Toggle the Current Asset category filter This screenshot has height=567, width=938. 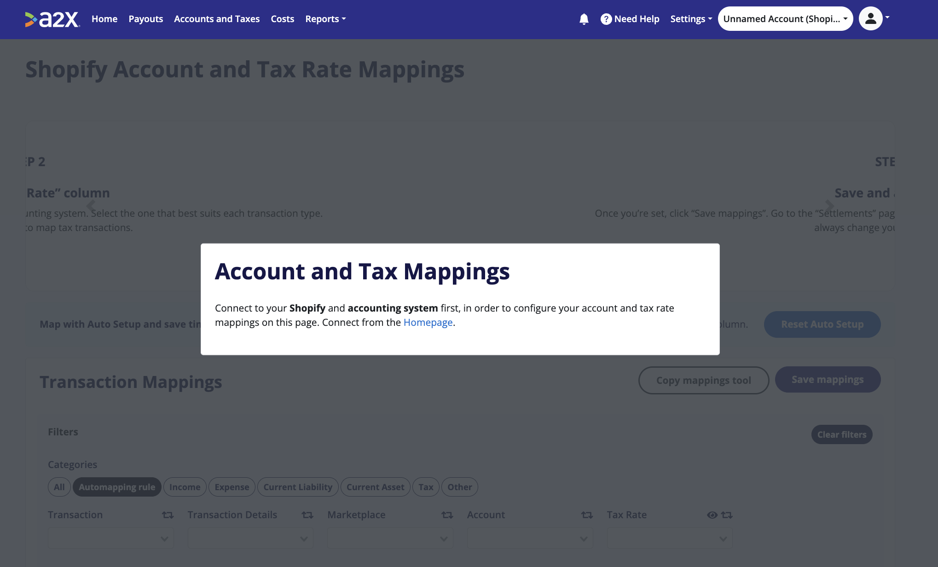coord(375,487)
